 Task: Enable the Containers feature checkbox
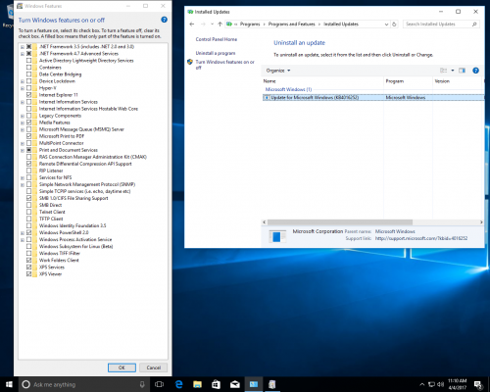pyautogui.click(x=29, y=68)
